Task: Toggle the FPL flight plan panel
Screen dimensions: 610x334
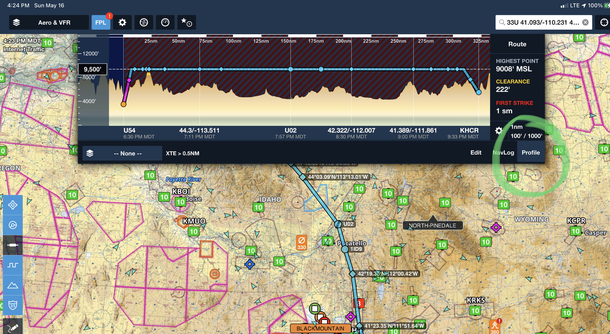Action: (x=101, y=22)
